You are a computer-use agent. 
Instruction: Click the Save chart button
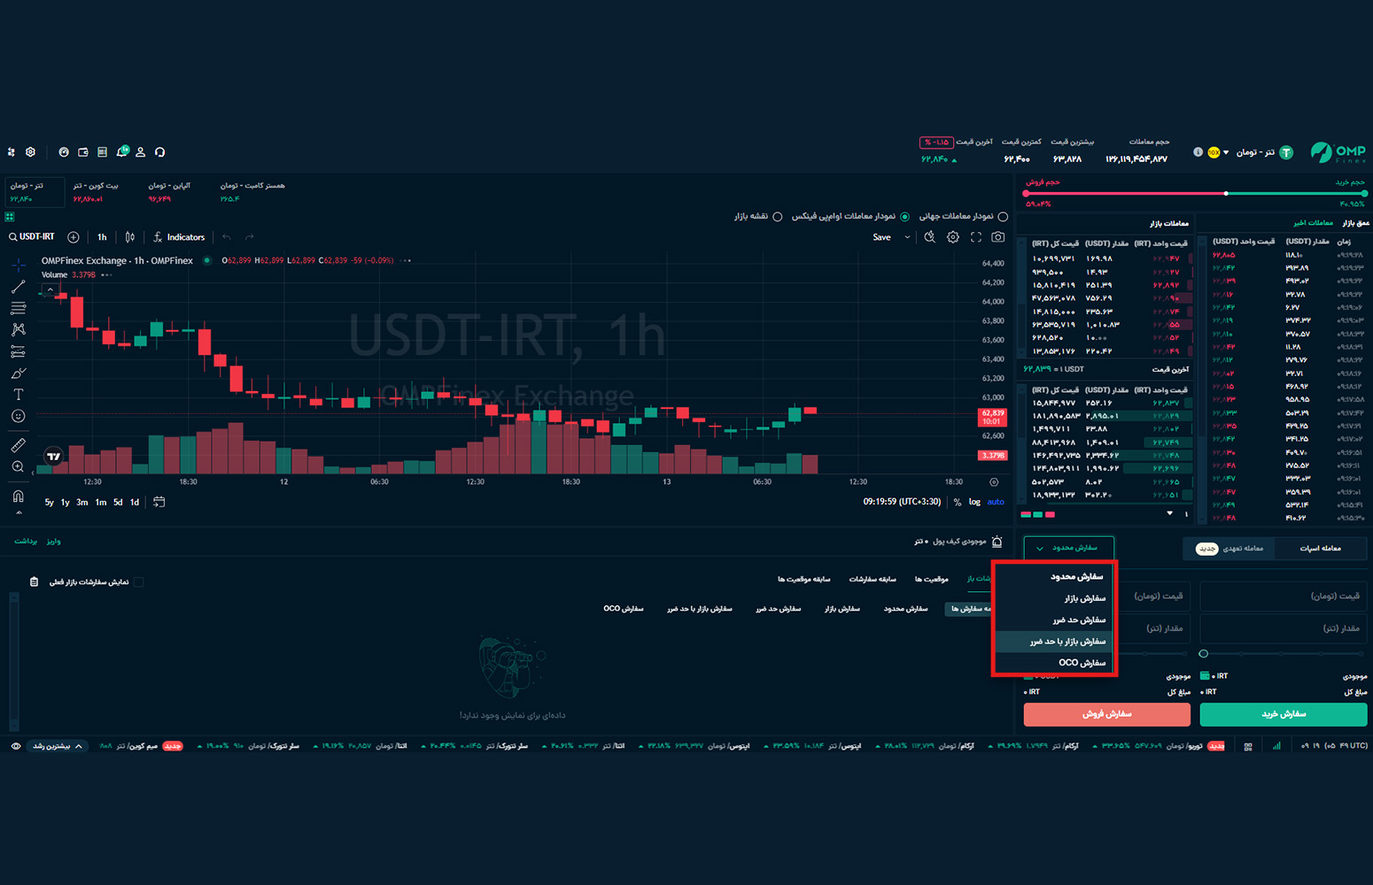click(x=882, y=237)
